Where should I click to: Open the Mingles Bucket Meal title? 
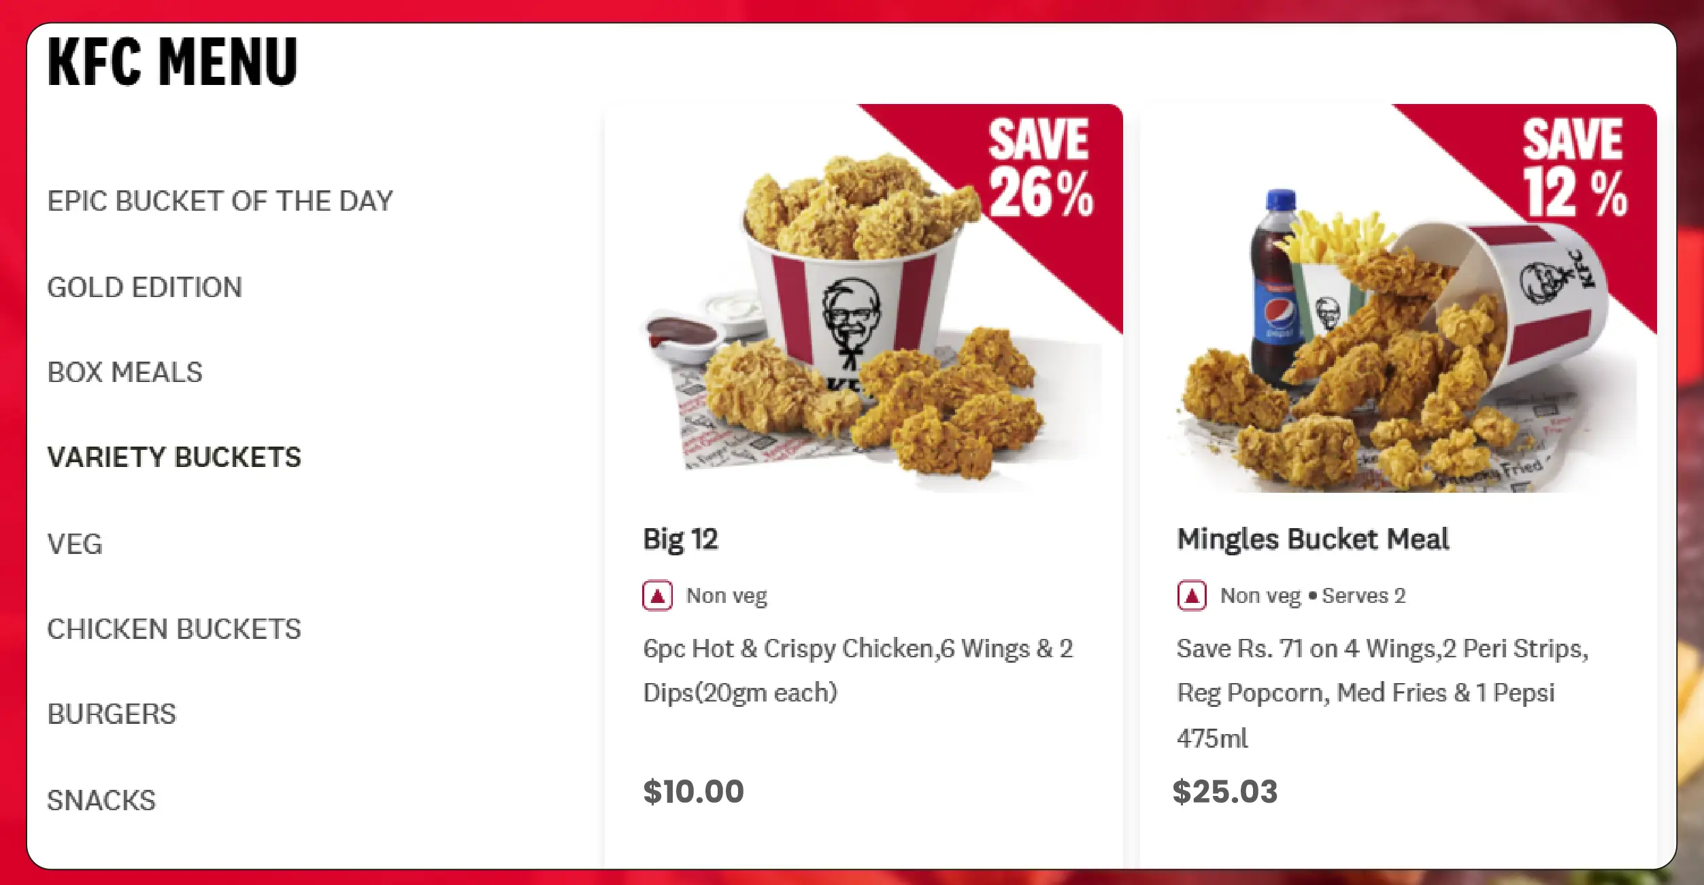(x=1313, y=540)
